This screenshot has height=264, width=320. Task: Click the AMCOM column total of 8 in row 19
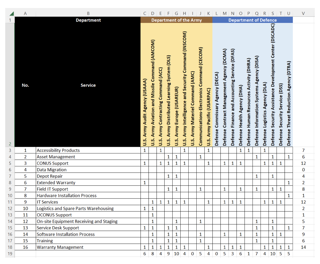(x=153, y=254)
